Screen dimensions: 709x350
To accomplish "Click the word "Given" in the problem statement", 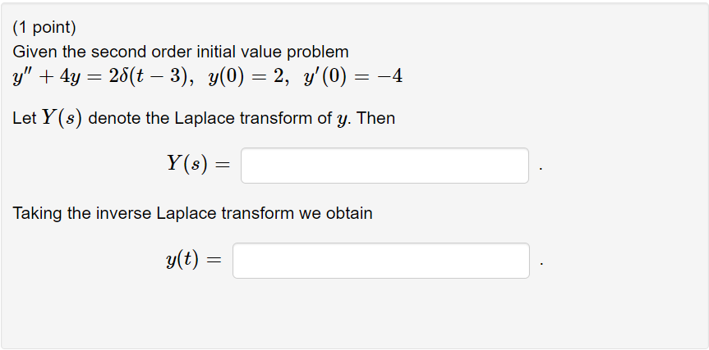I will click(35, 52).
